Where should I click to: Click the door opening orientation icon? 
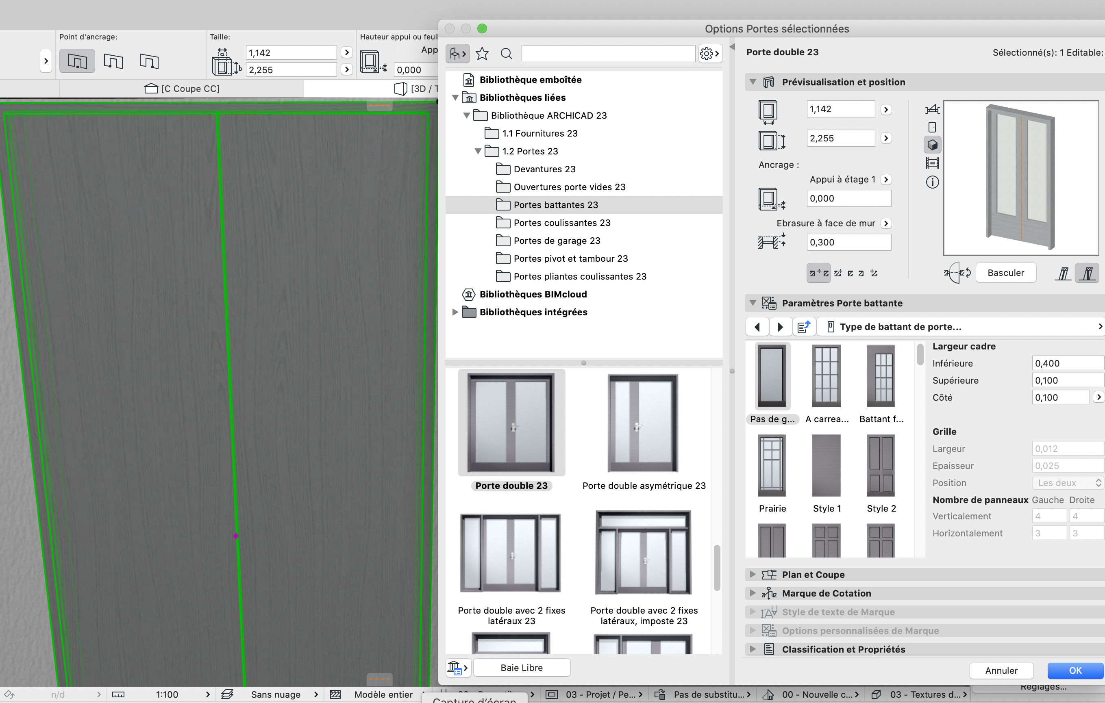957,272
